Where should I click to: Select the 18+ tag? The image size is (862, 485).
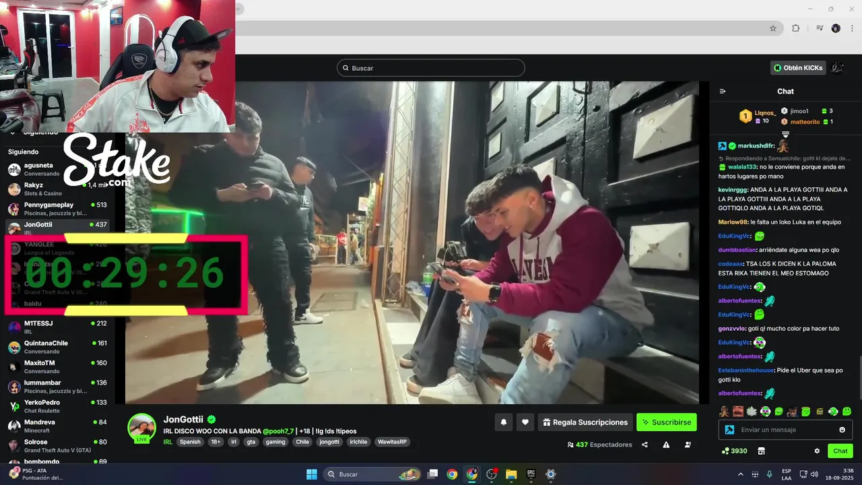(x=215, y=442)
